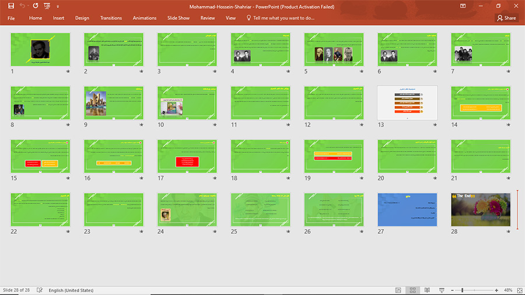Switch to Normal view from status bar
Image resolution: width=525 pixels, height=295 pixels.
click(398, 290)
